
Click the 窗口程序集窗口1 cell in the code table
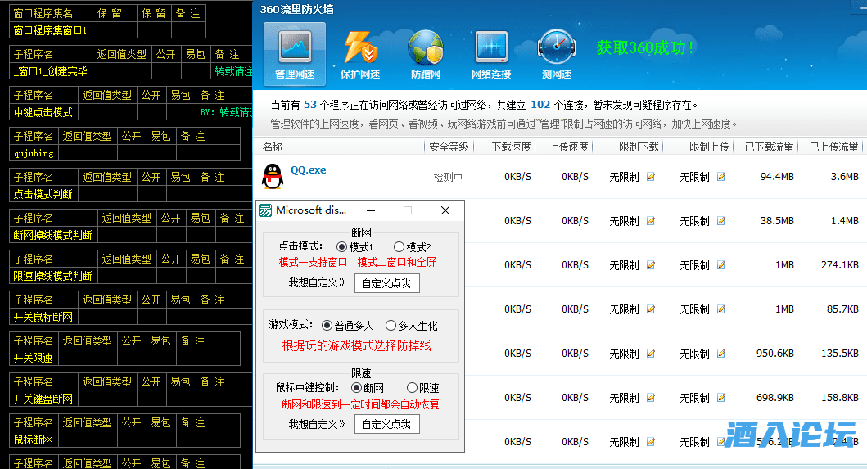pos(51,30)
